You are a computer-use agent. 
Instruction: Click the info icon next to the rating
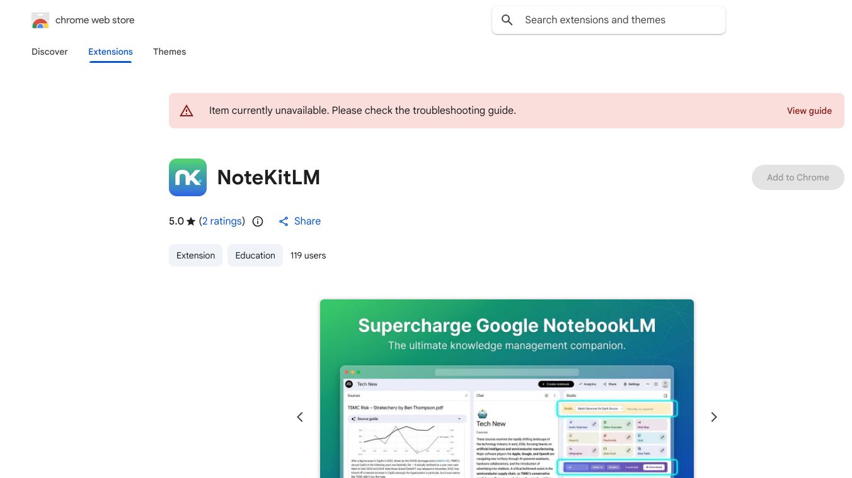258,221
